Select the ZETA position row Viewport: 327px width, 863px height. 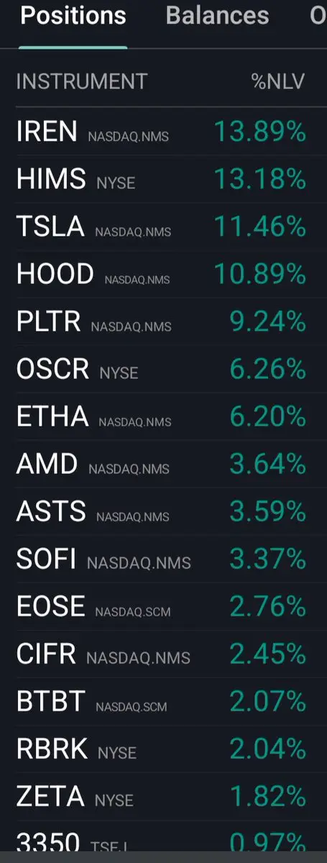[x=163, y=796]
